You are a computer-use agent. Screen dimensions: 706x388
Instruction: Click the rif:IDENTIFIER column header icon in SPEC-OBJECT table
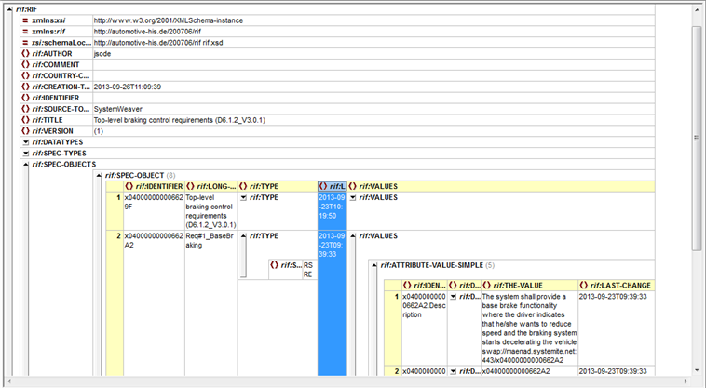(x=129, y=186)
